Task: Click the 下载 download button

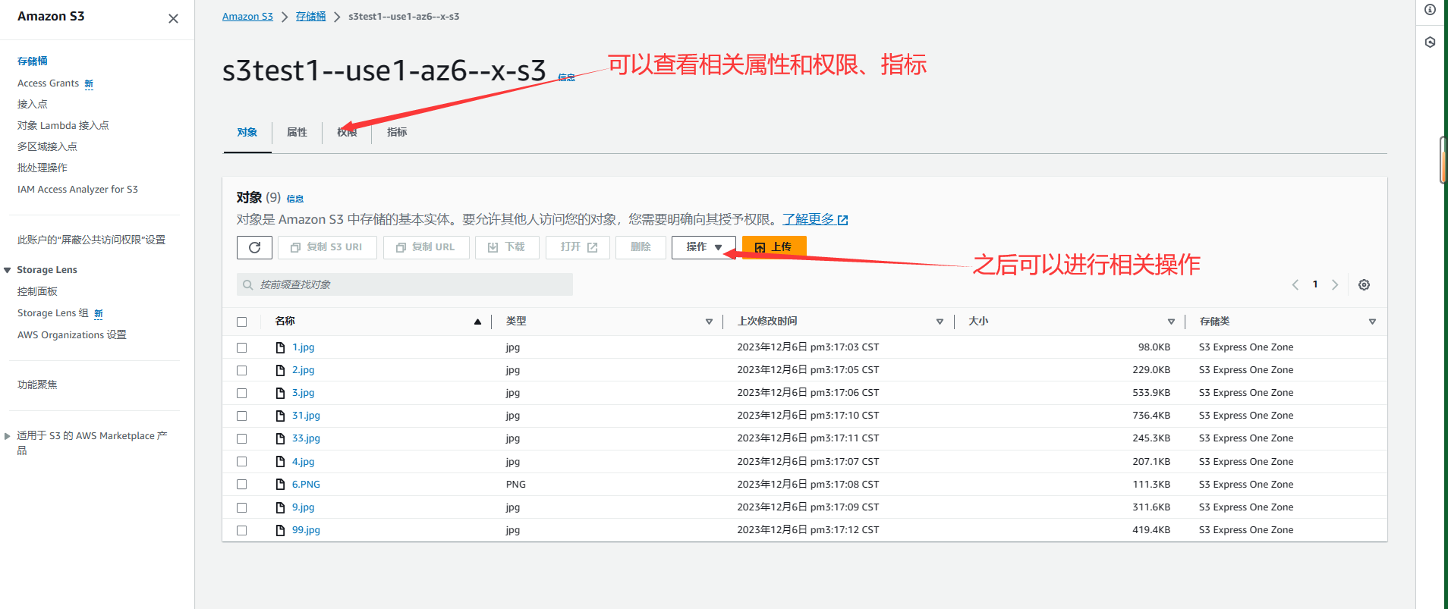Action: click(507, 247)
